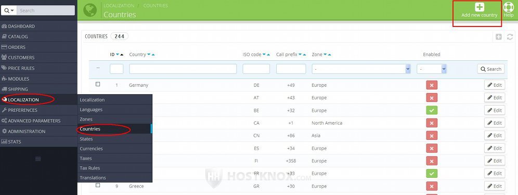Toggle enabled status for CA row

coord(432,123)
